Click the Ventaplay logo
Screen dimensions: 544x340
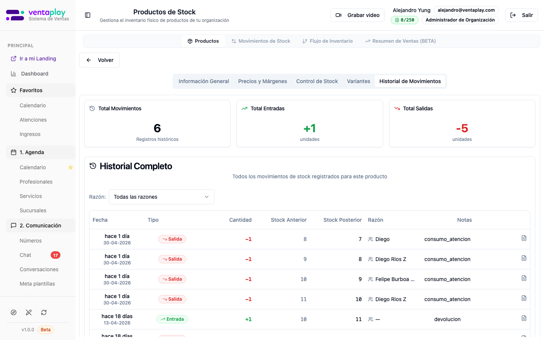[37, 15]
